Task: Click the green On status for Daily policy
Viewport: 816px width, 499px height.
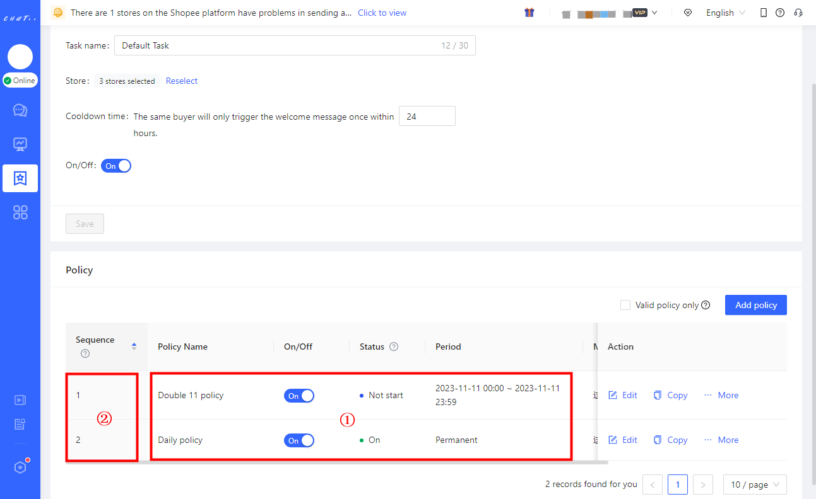Action: (x=370, y=440)
